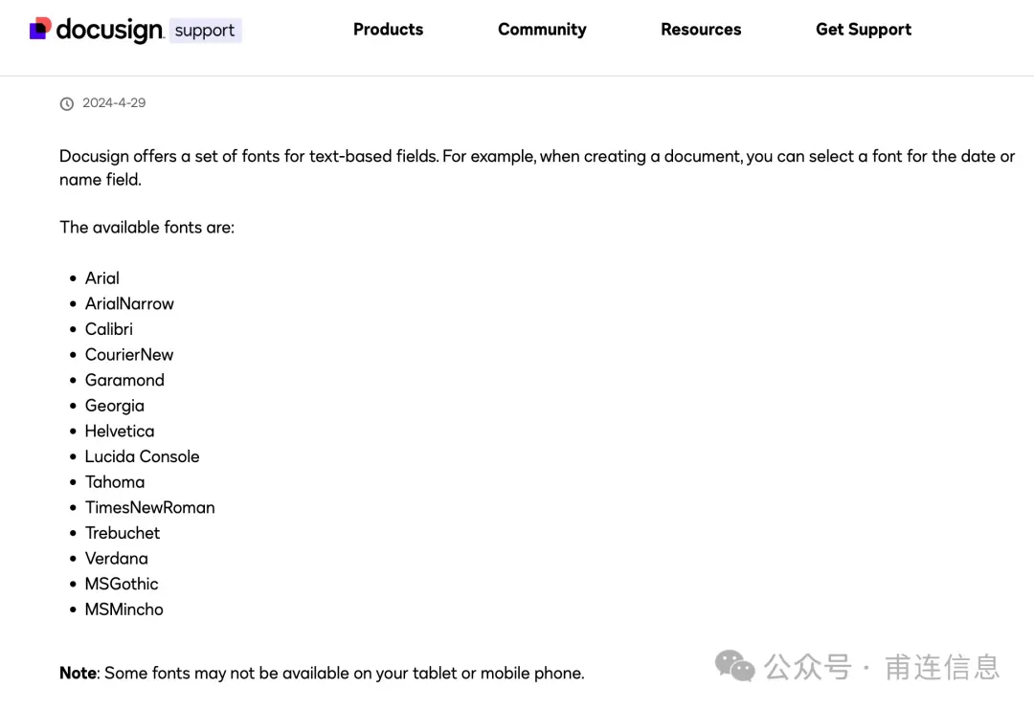The width and height of the screenshot is (1034, 709).
Task: Select Verdana in the fonts list
Action: 117,559
